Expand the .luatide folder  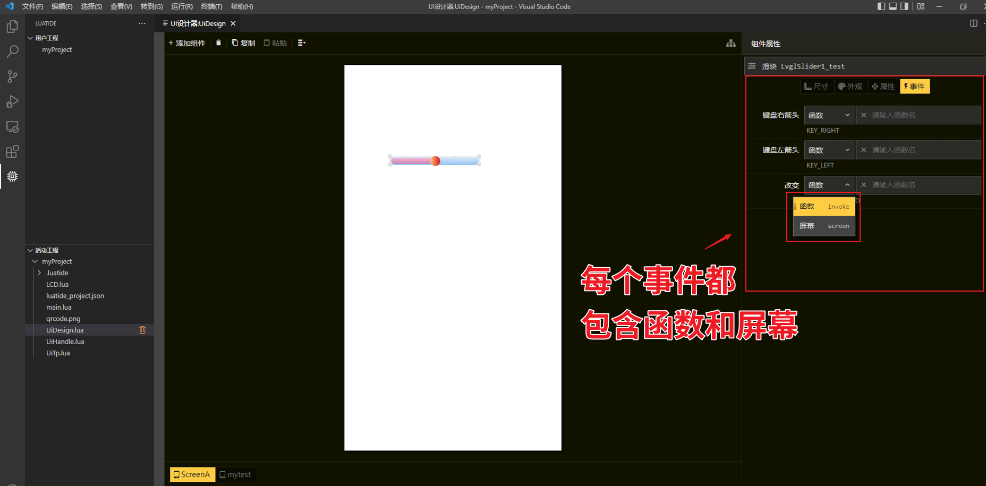pos(39,272)
